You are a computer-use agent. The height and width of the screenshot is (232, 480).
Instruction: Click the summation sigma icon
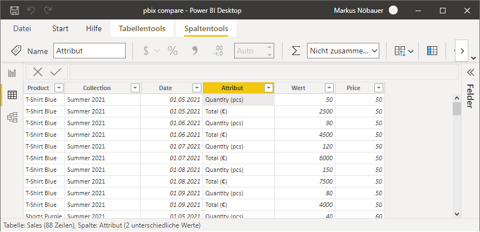(x=295, y=51)
